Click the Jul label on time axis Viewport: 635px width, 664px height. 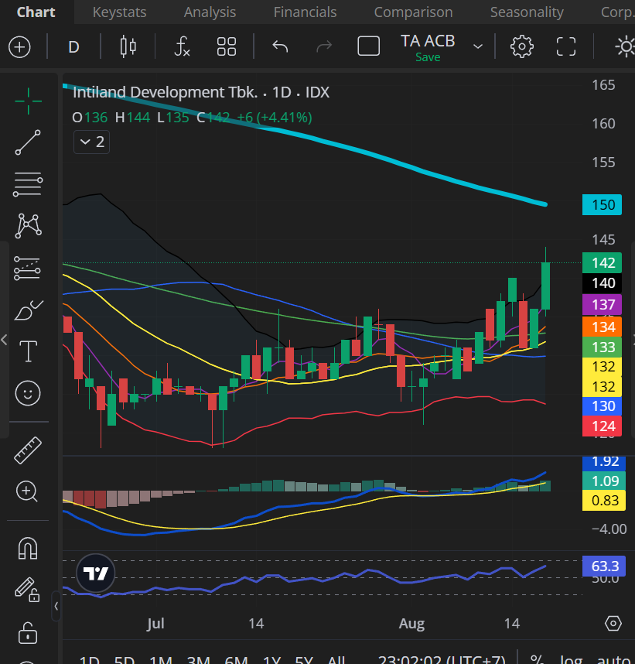point(155,624)
